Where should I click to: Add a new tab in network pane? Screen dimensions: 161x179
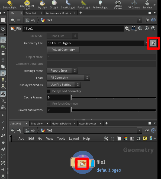click(107, 123)
